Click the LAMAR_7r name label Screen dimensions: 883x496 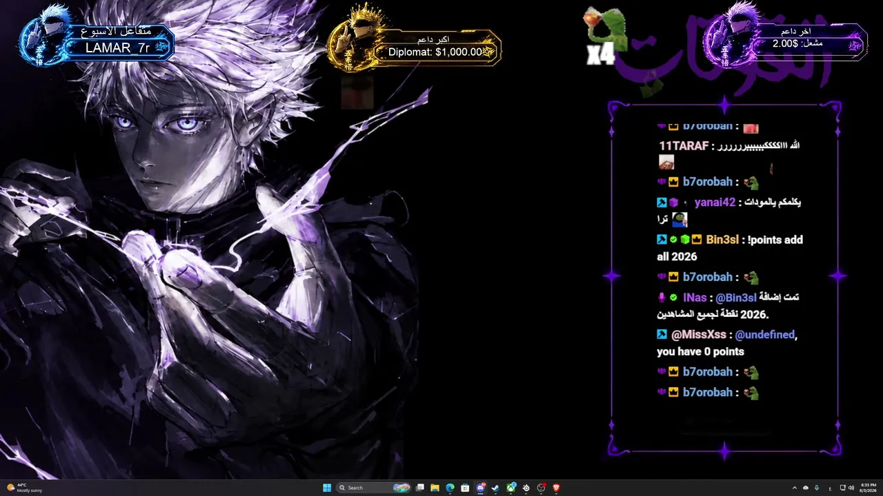[117, 48]
